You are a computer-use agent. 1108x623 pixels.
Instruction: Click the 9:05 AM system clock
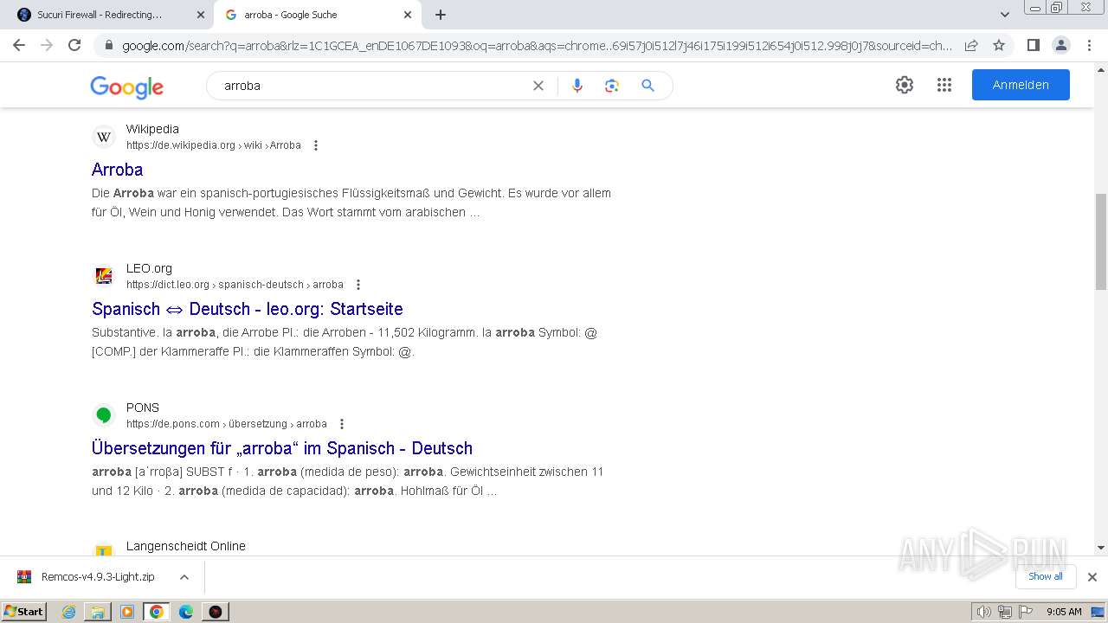[x=1064, y=612]
